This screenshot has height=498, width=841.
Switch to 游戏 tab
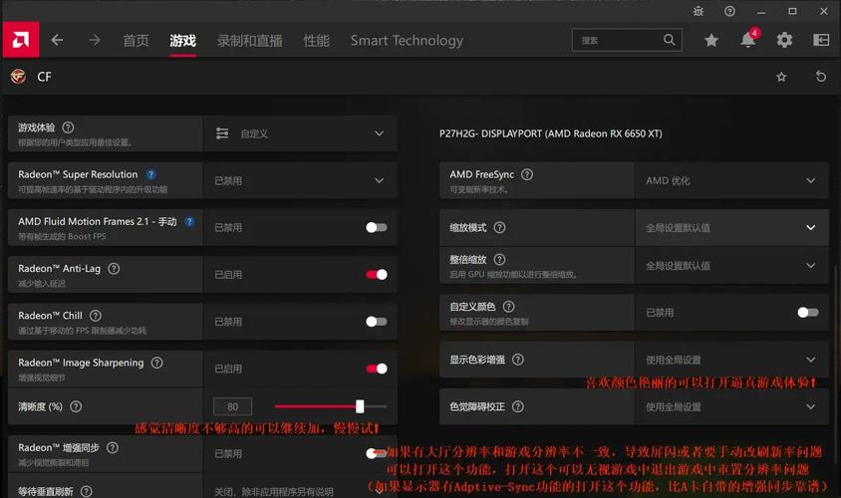pos(183,40)
